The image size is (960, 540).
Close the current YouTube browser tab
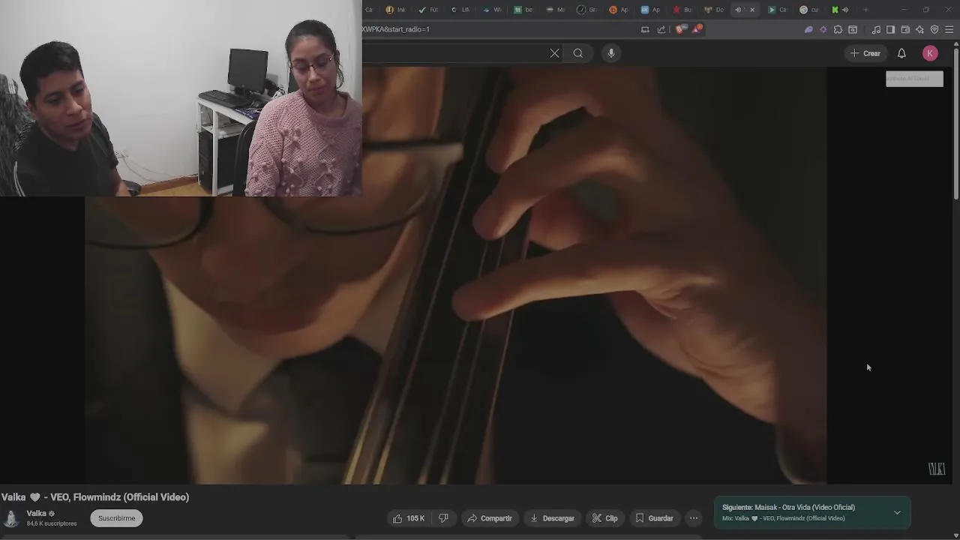click(x=752, y=10)
